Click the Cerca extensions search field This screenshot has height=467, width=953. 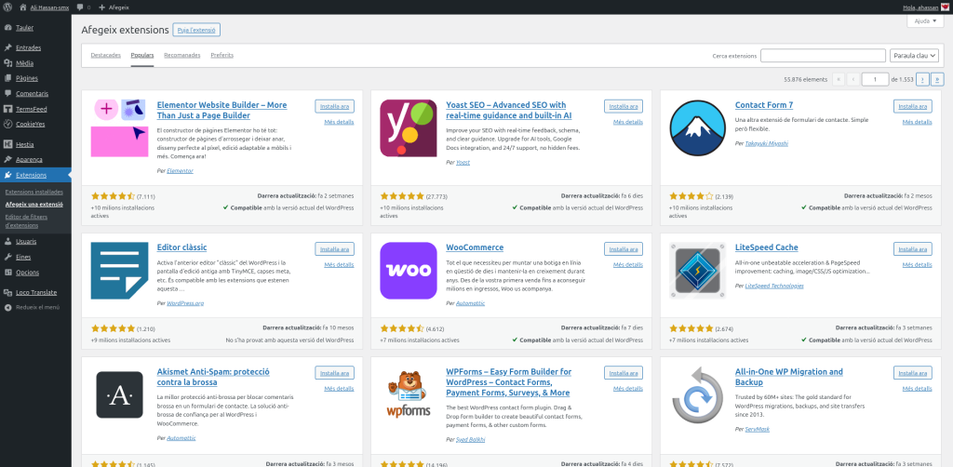point(822,56)
